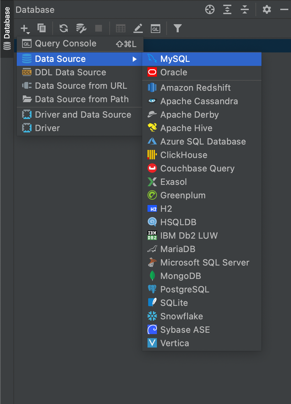Select Query Console menu entry
Screen dimensions: 291x404
tap(80, 44)
